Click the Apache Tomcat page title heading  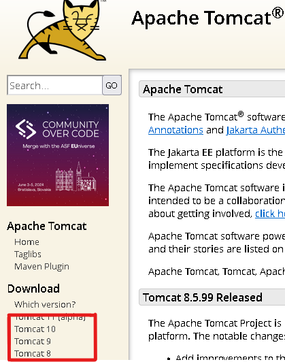click(207, 18)
